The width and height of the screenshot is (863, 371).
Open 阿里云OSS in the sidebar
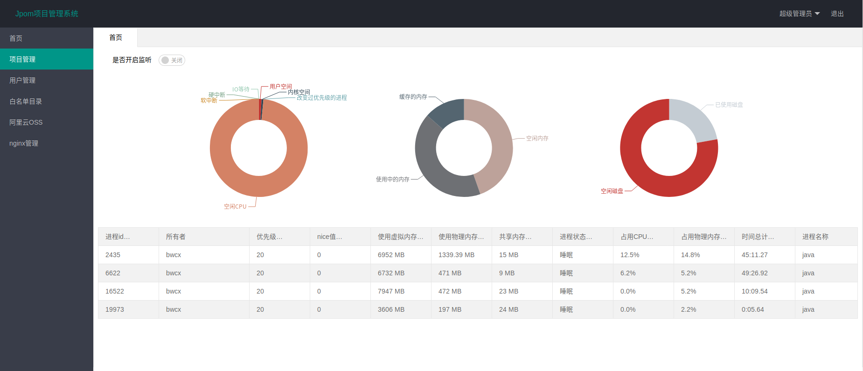tap(47, 122)
